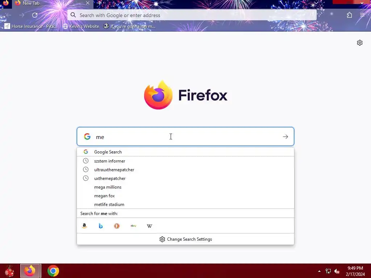Launch Chrome from the taskbar

coord(53,271)
